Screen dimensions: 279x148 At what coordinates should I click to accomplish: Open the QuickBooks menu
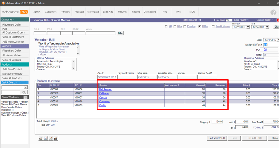pos(150,12)
